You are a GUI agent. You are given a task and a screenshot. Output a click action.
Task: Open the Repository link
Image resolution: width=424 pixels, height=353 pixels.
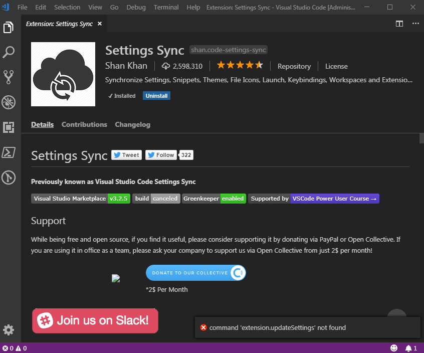point(294,66)
